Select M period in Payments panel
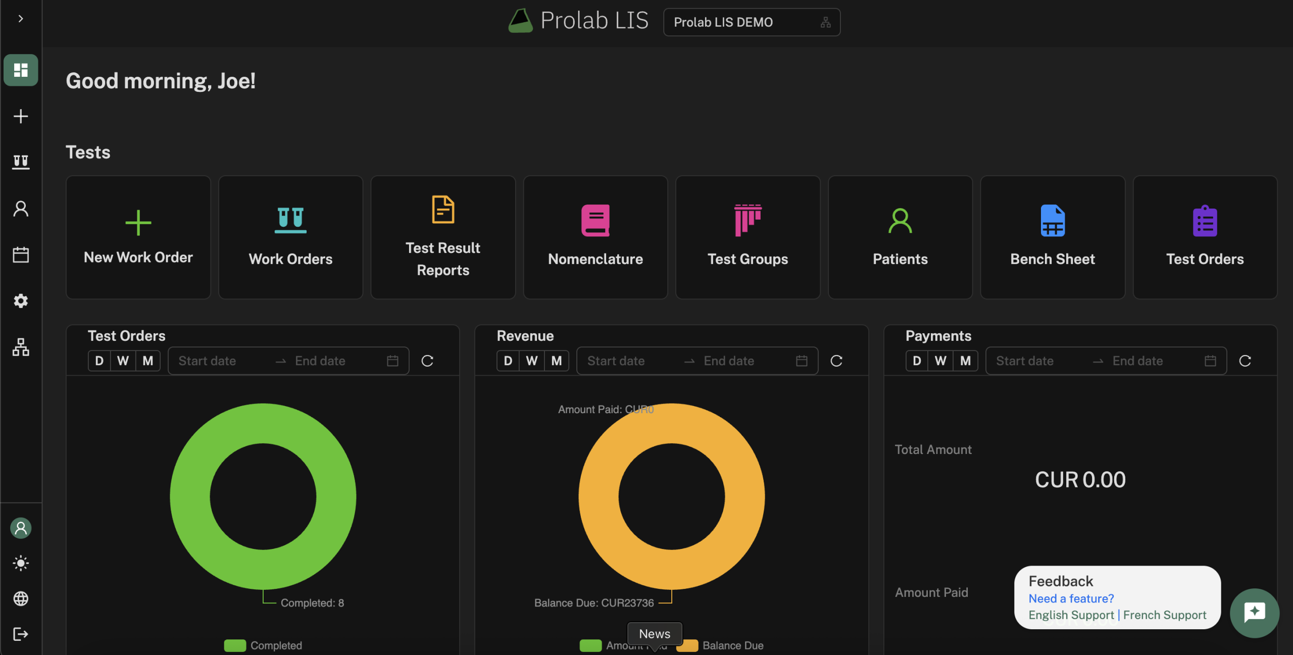 965,361
